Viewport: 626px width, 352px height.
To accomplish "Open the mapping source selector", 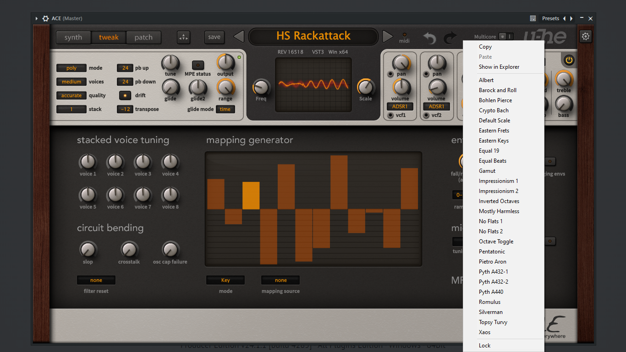I will point(280,280).
